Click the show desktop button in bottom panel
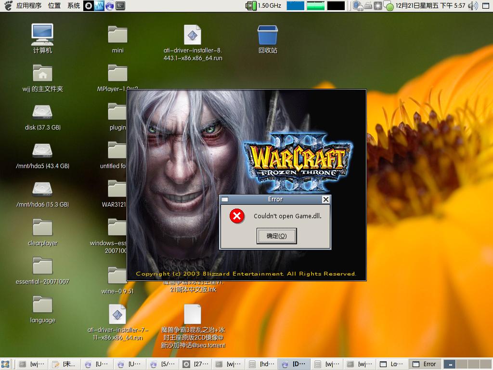 click(x=6, y=364)
